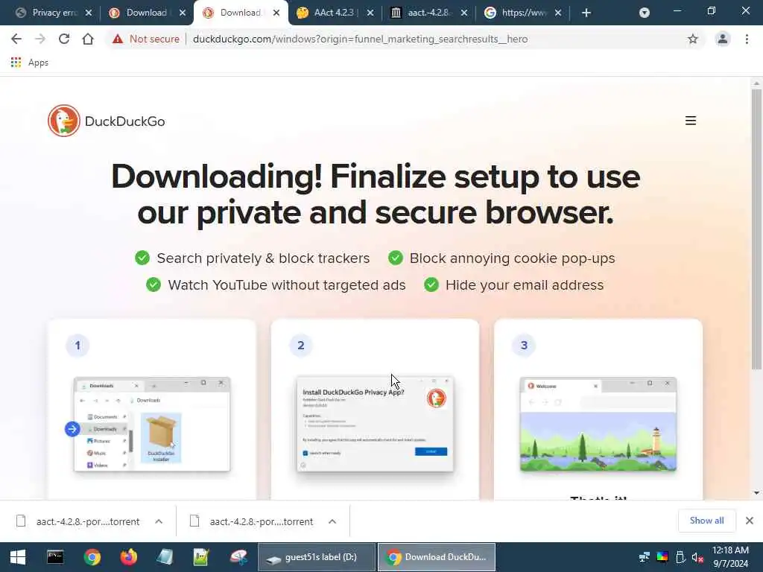Click the address bar URL field
Image resolution: width=763 pixels, height=572 pixels.
click(360, 39)
